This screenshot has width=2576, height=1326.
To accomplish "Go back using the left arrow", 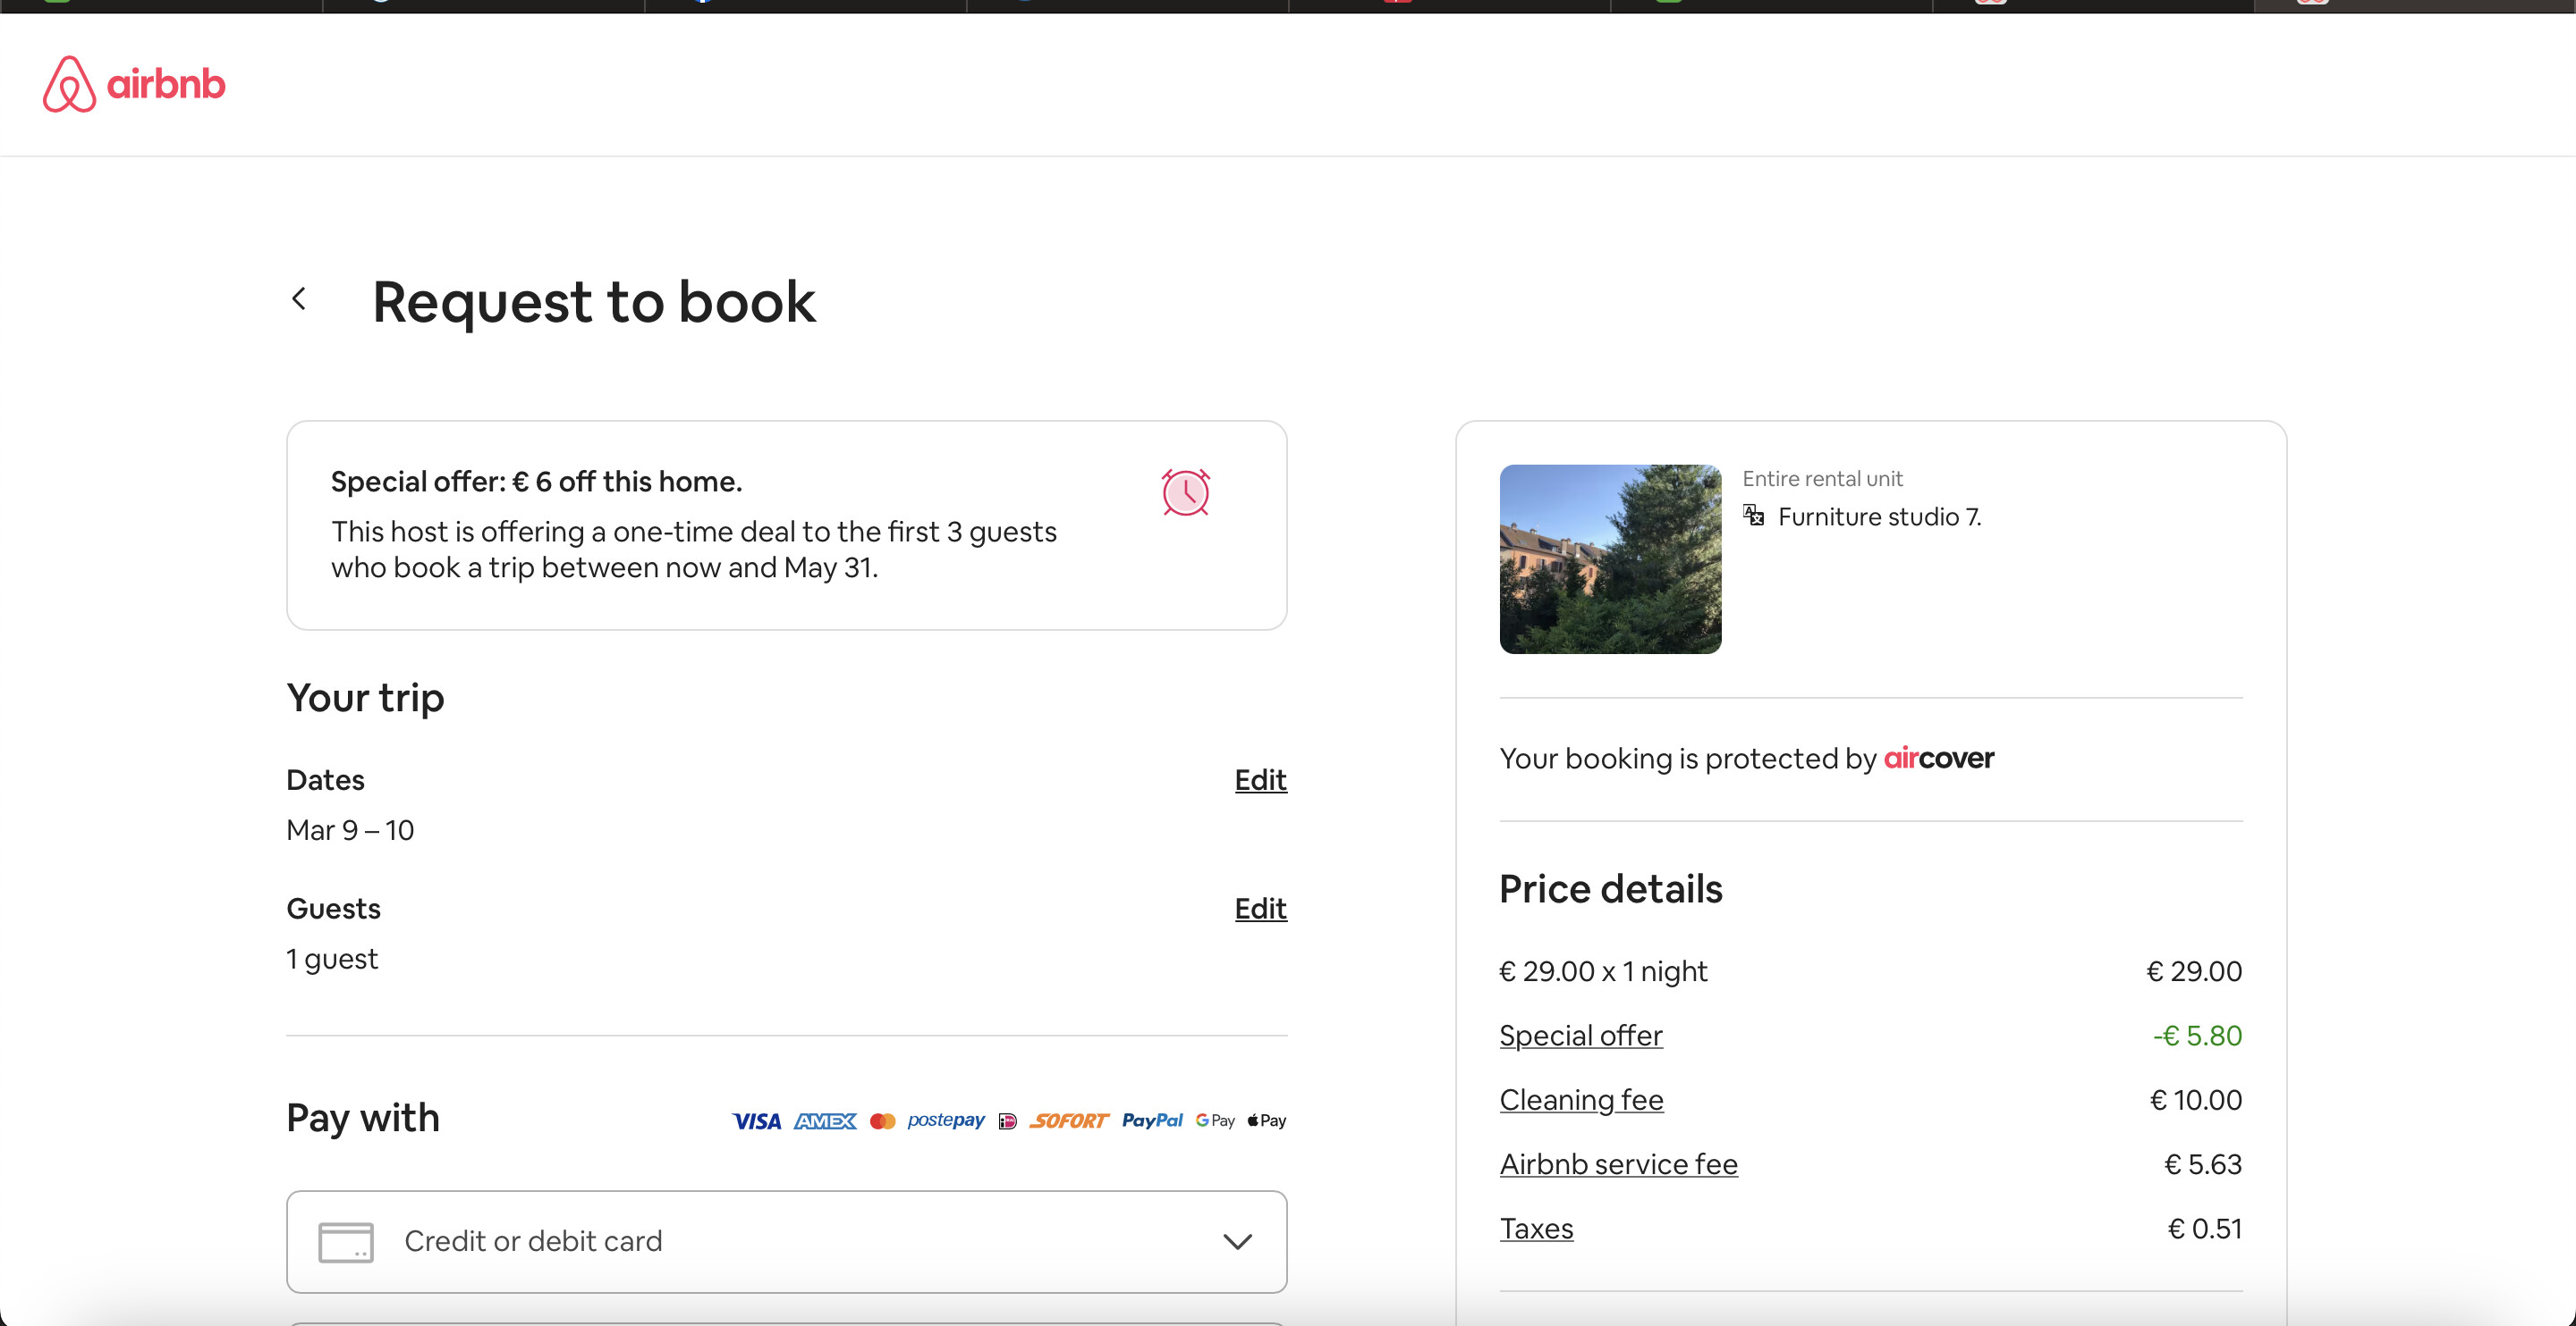I will 298,298.
